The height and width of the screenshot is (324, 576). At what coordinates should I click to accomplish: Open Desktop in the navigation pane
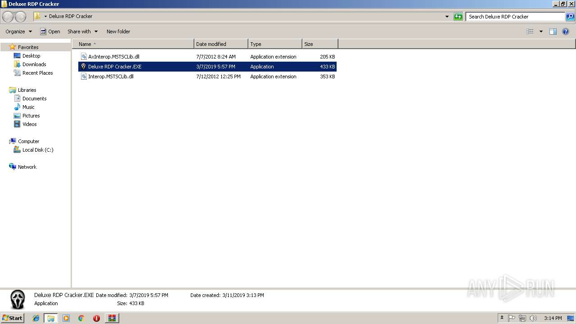(x=31, y=56)
